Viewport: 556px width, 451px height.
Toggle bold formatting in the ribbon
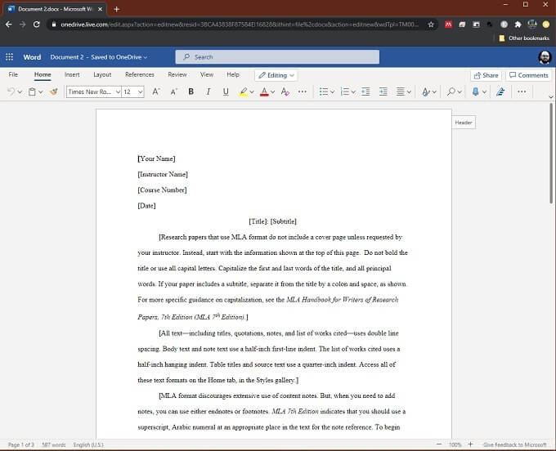tap(191, 92)
